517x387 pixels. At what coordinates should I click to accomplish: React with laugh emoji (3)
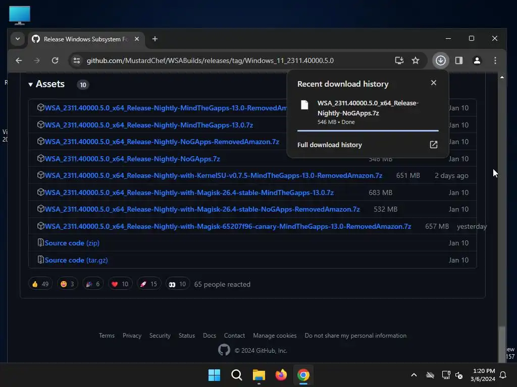point(67,284)
